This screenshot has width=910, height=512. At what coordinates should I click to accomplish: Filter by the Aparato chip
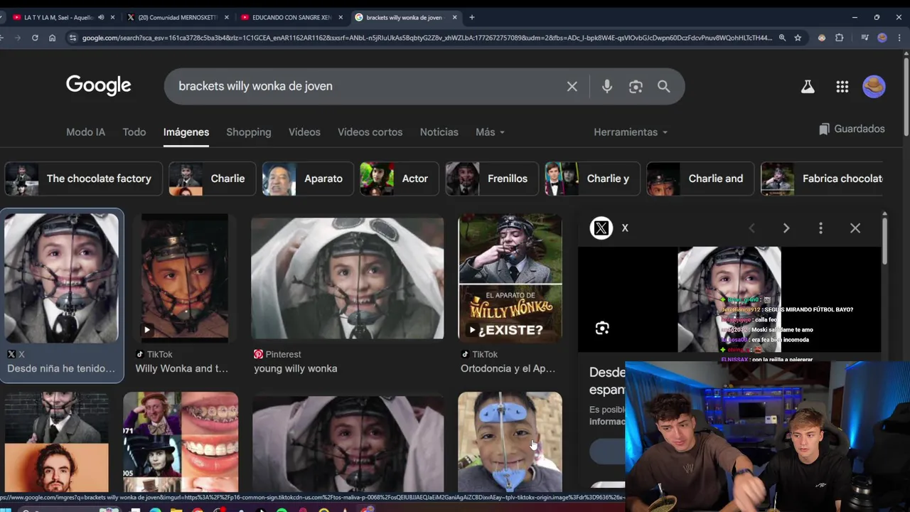click(308, 178)
